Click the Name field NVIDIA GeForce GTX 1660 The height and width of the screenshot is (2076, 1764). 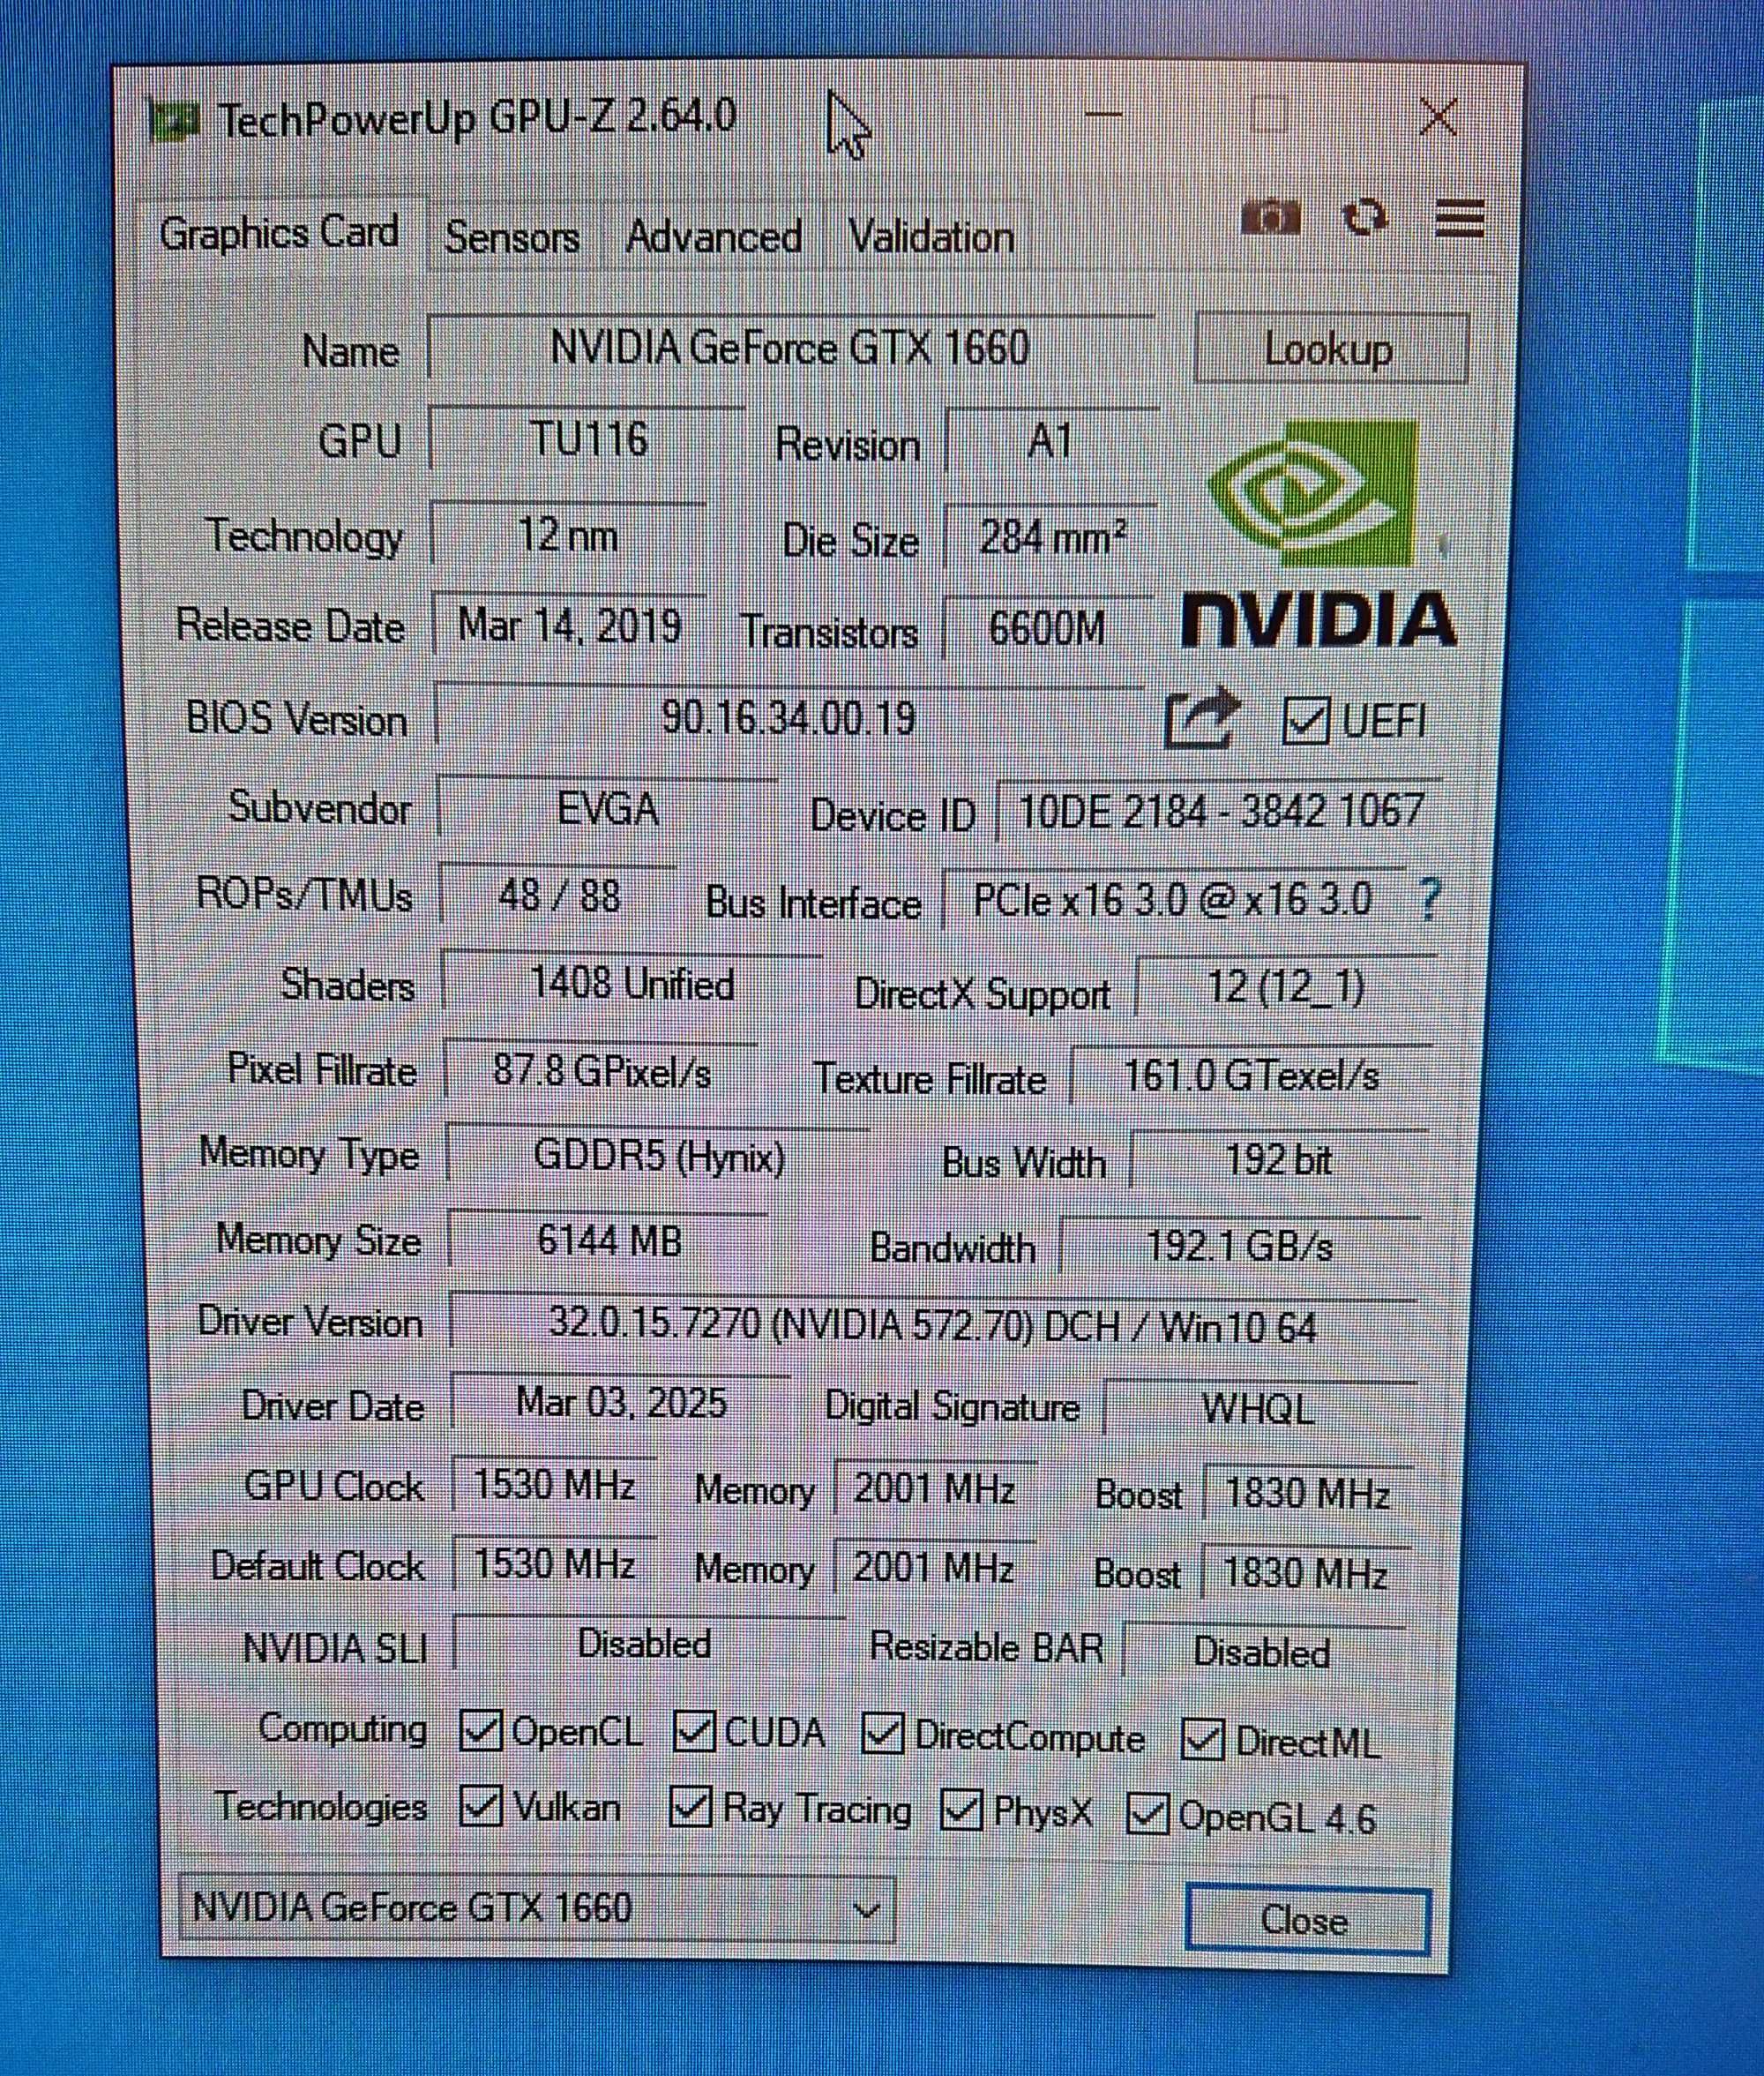790,348
